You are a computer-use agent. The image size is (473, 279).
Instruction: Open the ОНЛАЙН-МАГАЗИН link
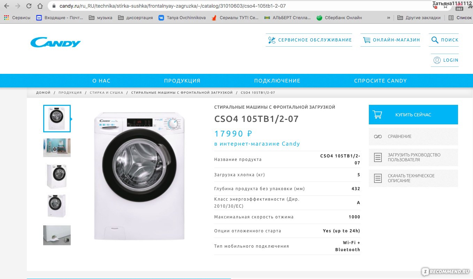pos(396,40)
